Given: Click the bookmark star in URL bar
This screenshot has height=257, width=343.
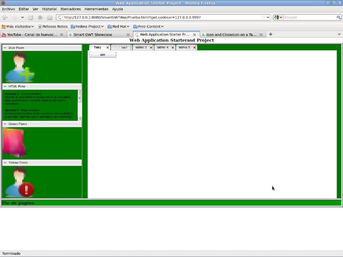Looking at the screenshot, I should coord(263,18).
